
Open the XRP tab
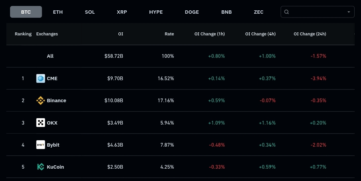[122, 12]
